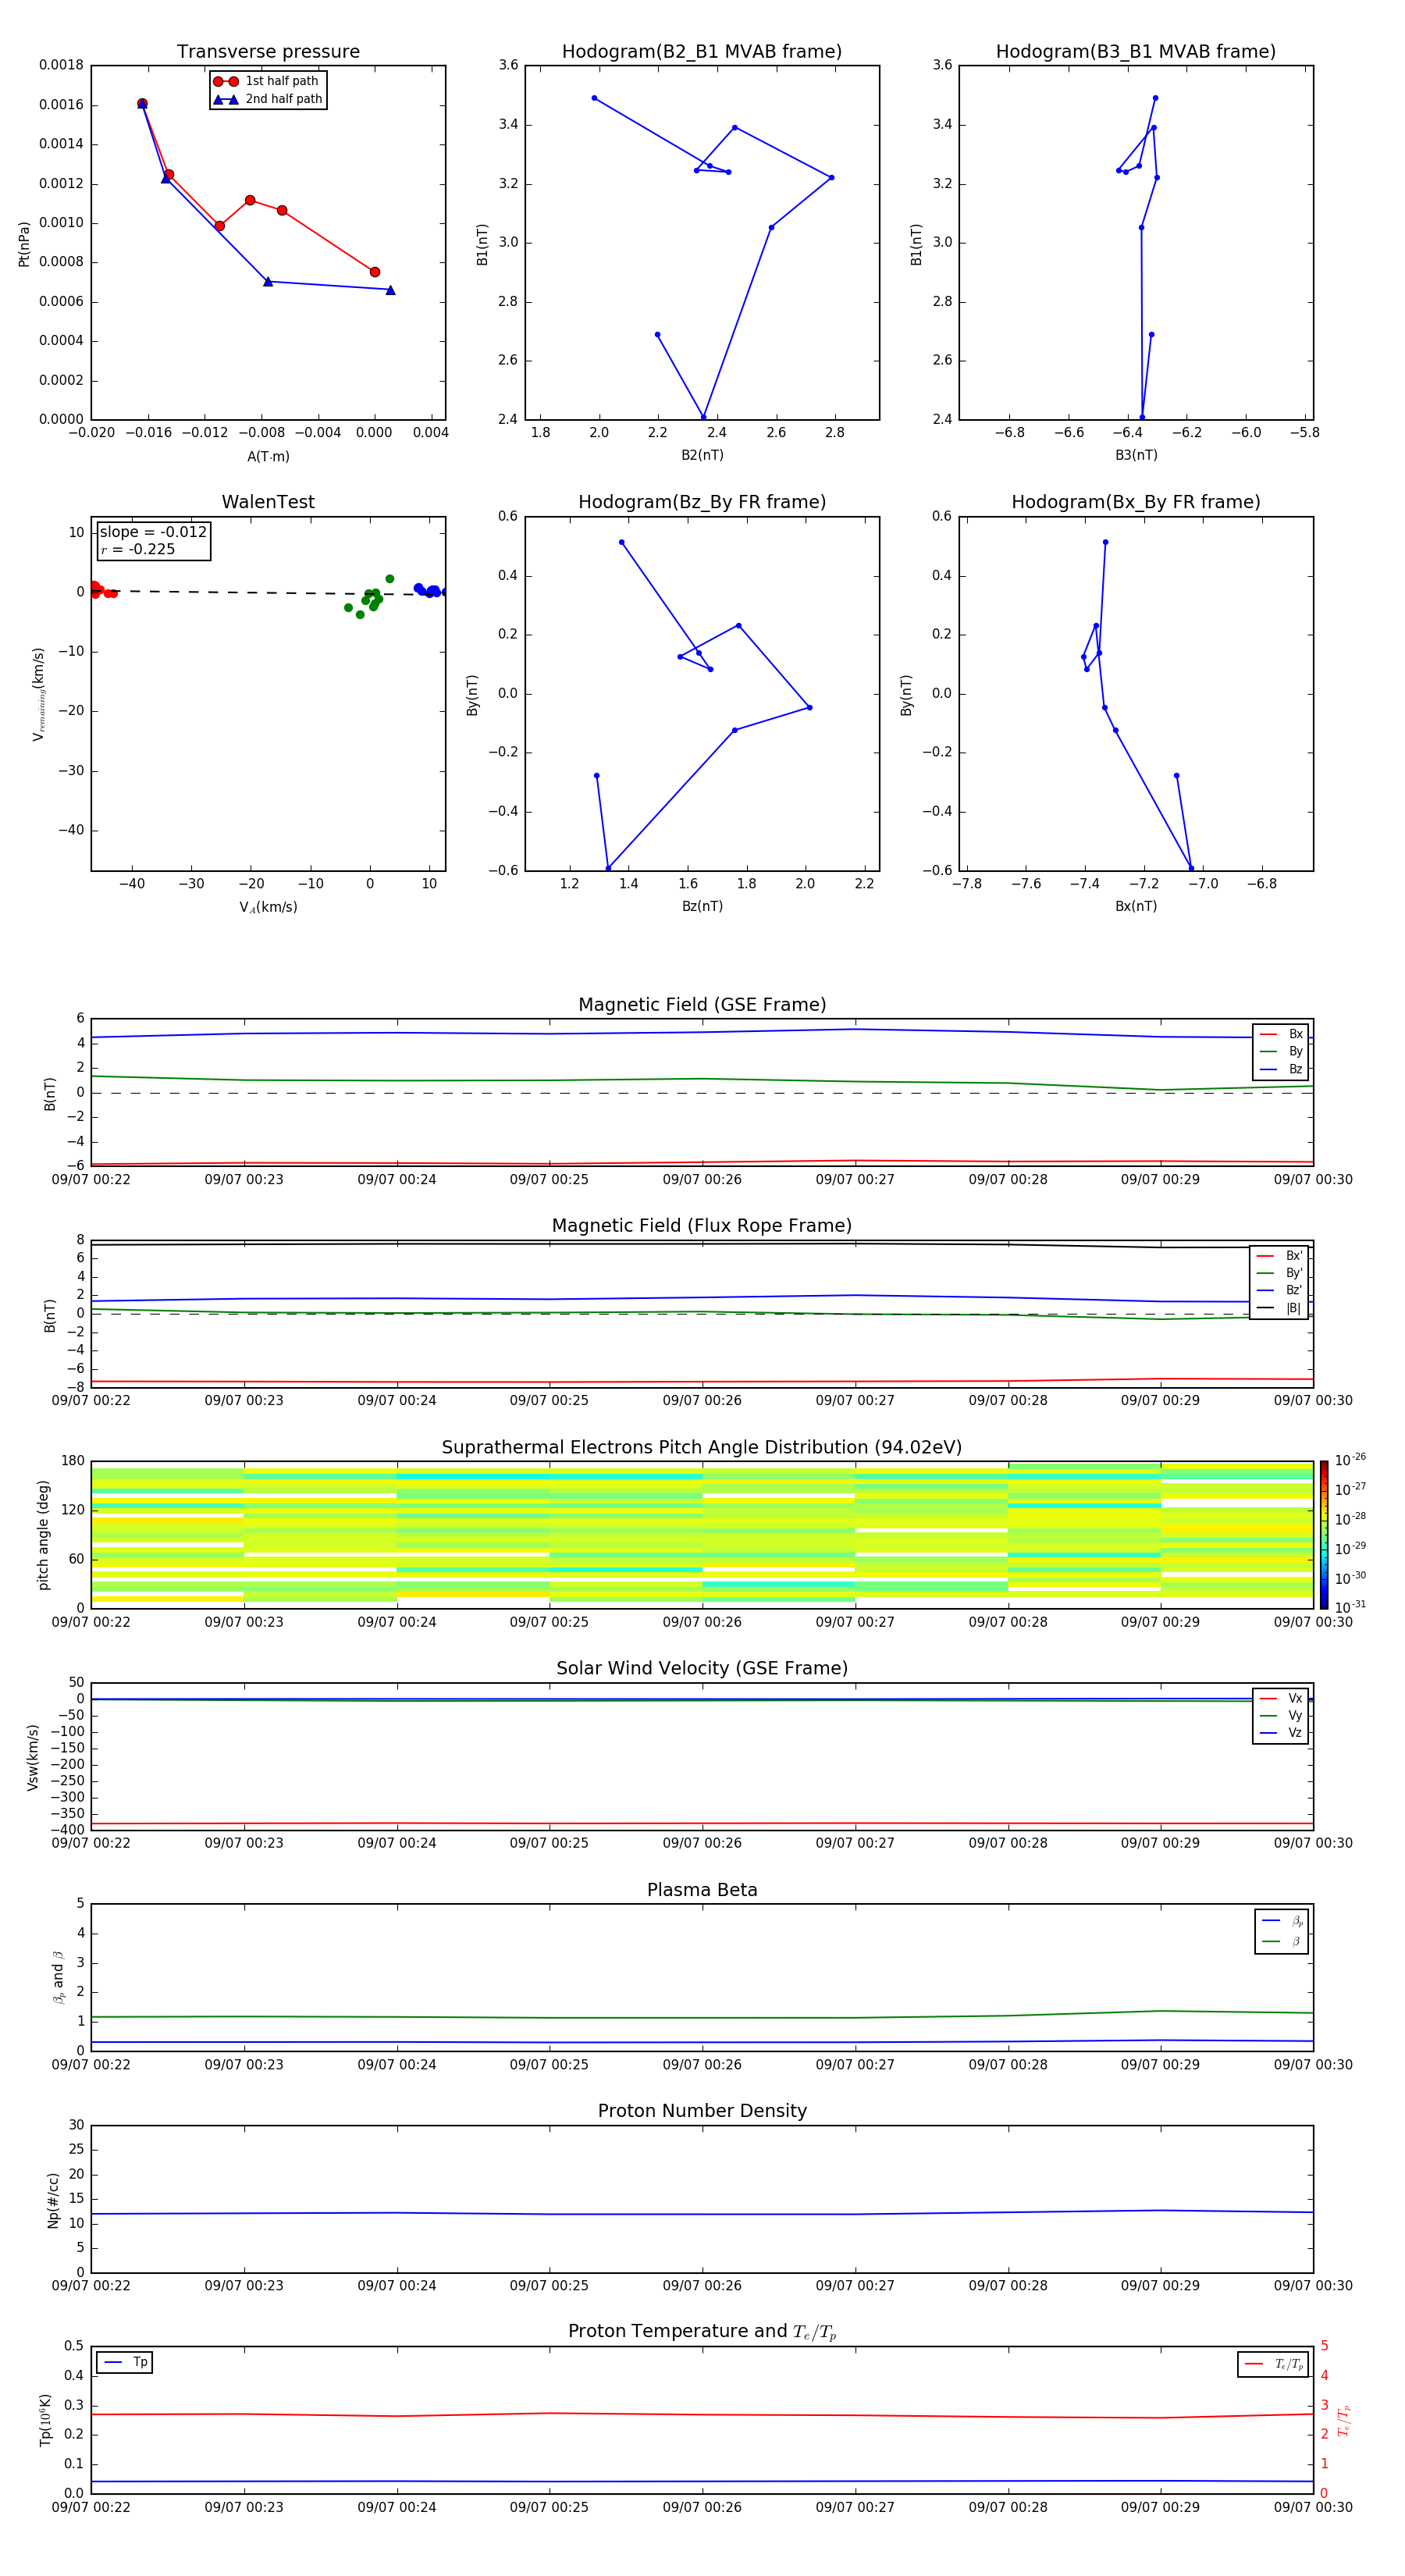Click the 'Magnetic Field (GSE Frame)' title
The image size is (1405, 2576).
pos(702,1004)
